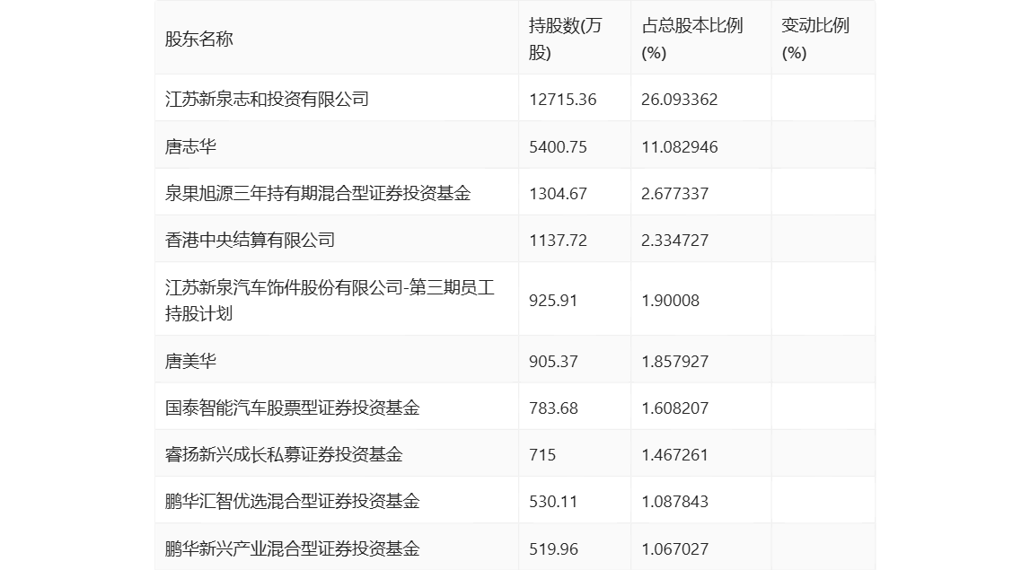Click the shares value 5400.75
This screenshot has width=1030, height=570.
pyautogui.click(x=558, y=147)
